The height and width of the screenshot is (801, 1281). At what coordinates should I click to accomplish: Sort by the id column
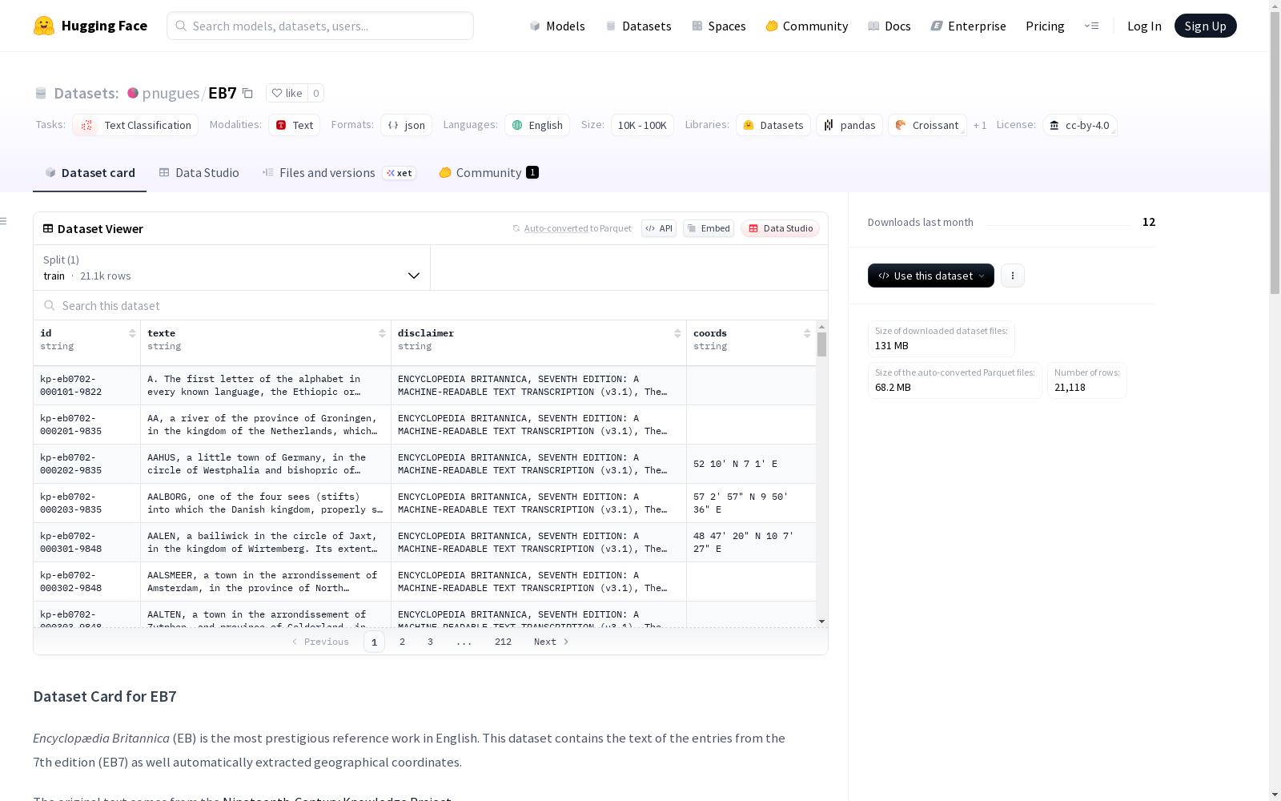click(132, 333)
